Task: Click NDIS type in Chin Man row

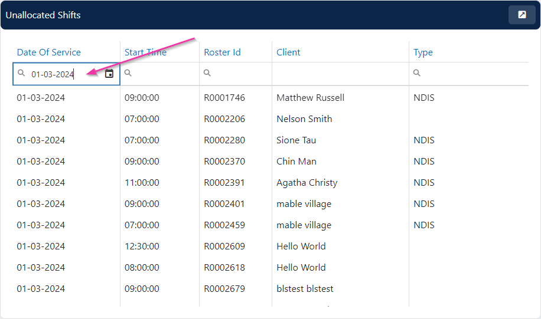Action: (x=423, y=162)
